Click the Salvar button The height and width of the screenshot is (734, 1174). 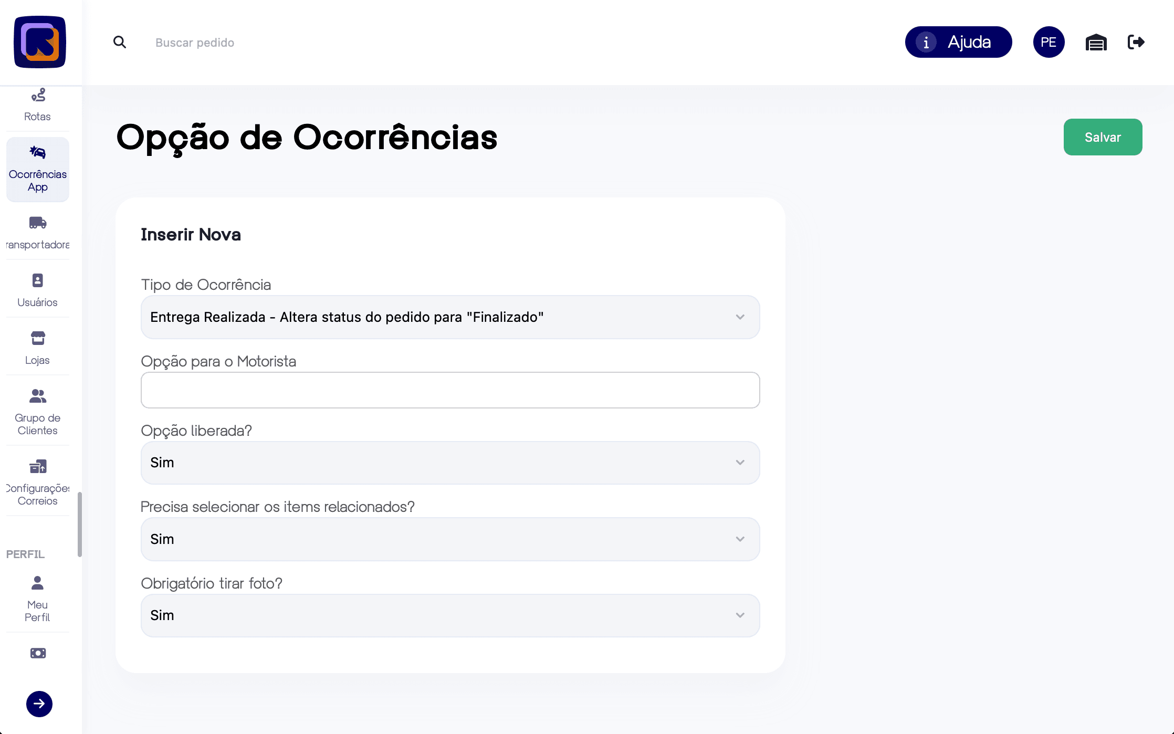coord(1103,137)
